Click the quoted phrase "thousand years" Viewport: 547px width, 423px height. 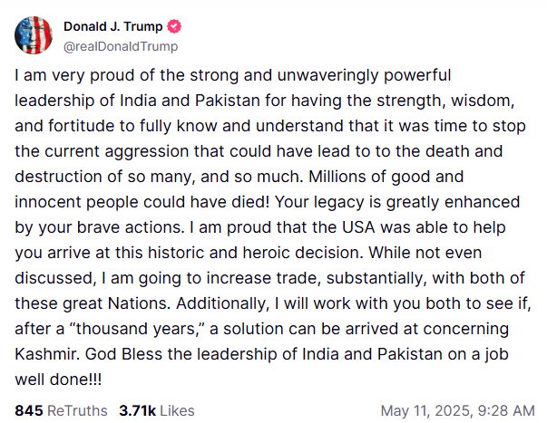112,327
